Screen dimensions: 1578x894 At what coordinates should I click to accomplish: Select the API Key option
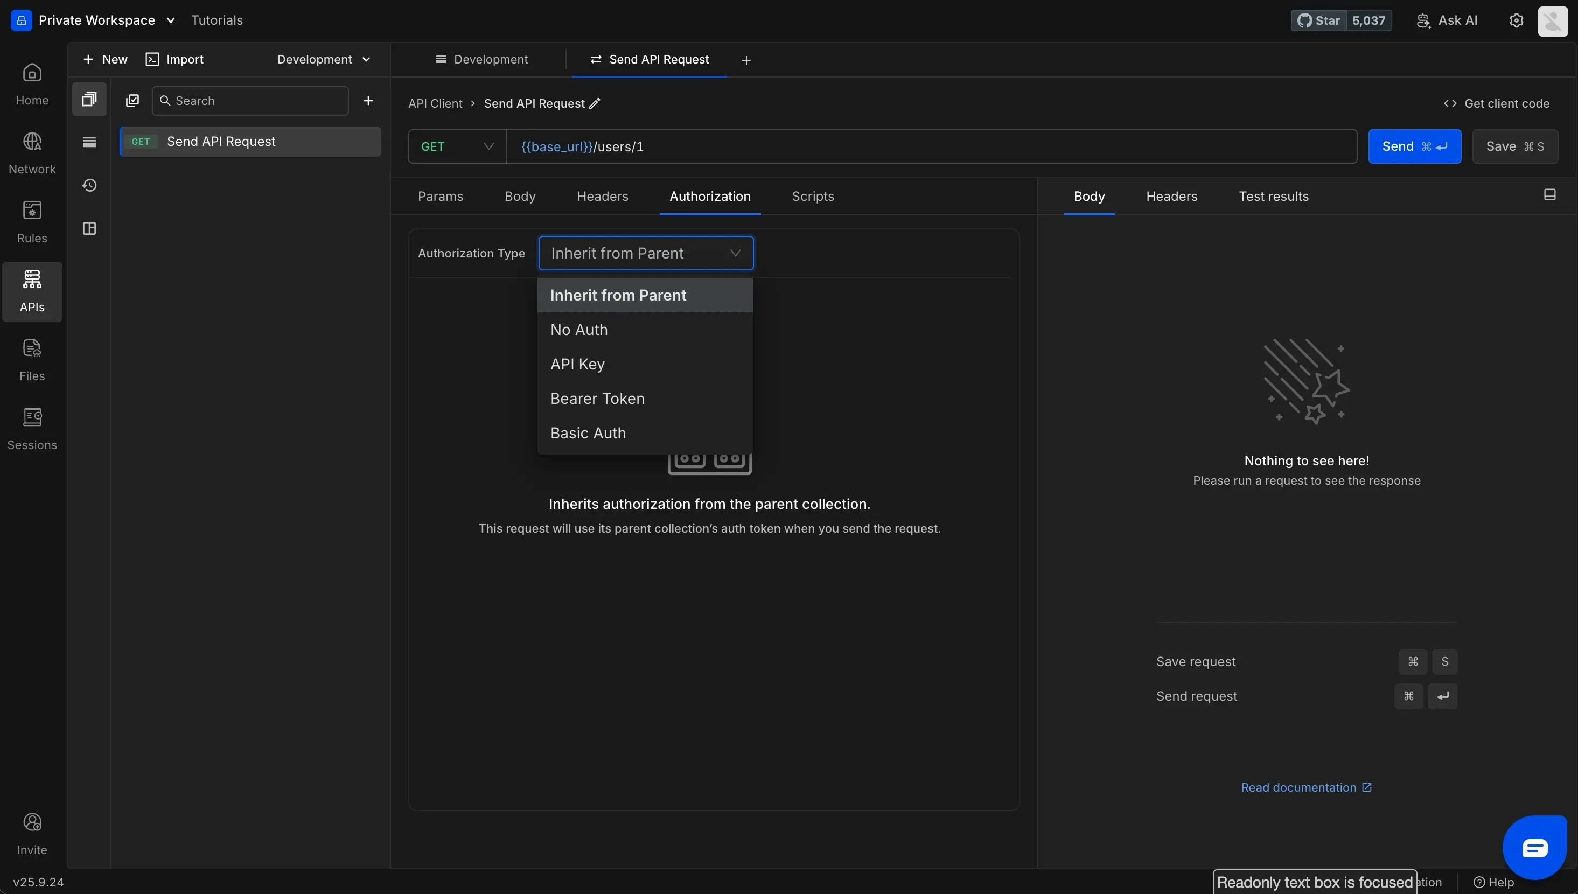tap(577, 365)
